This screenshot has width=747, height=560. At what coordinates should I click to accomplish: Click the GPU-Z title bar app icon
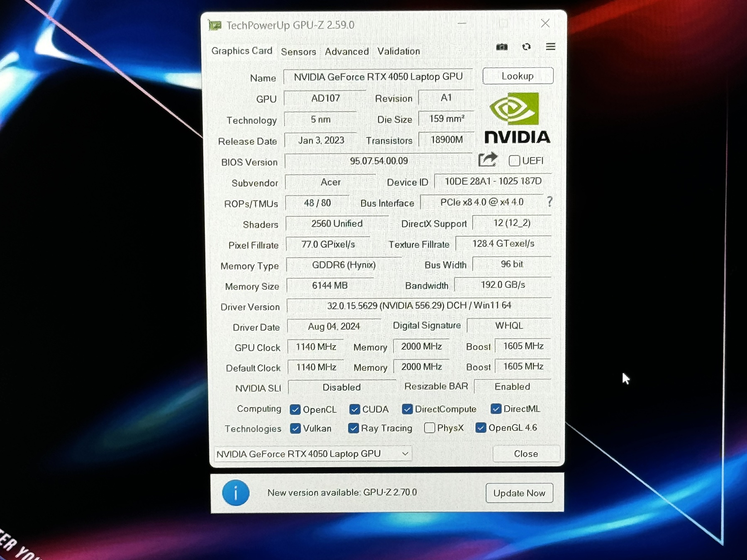(x=215, y=25)
